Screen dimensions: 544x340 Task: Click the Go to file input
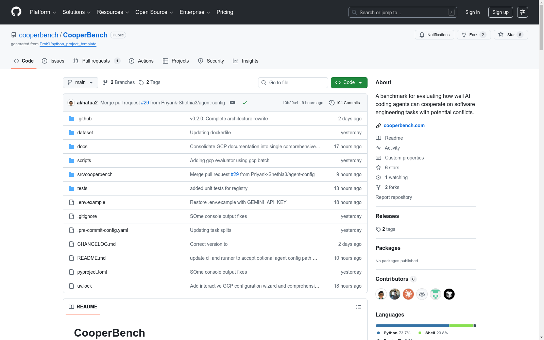pyautogui.click(x=293, y=83)
